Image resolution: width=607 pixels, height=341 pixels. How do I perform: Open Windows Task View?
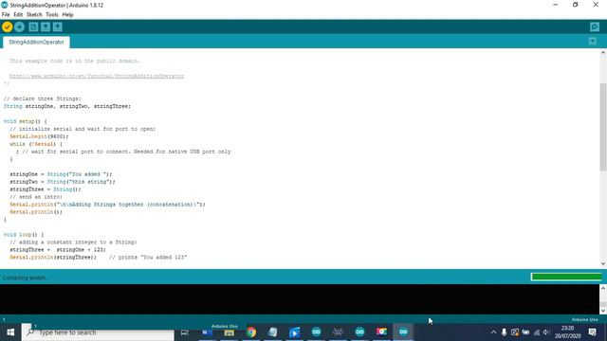click(185, 332)
